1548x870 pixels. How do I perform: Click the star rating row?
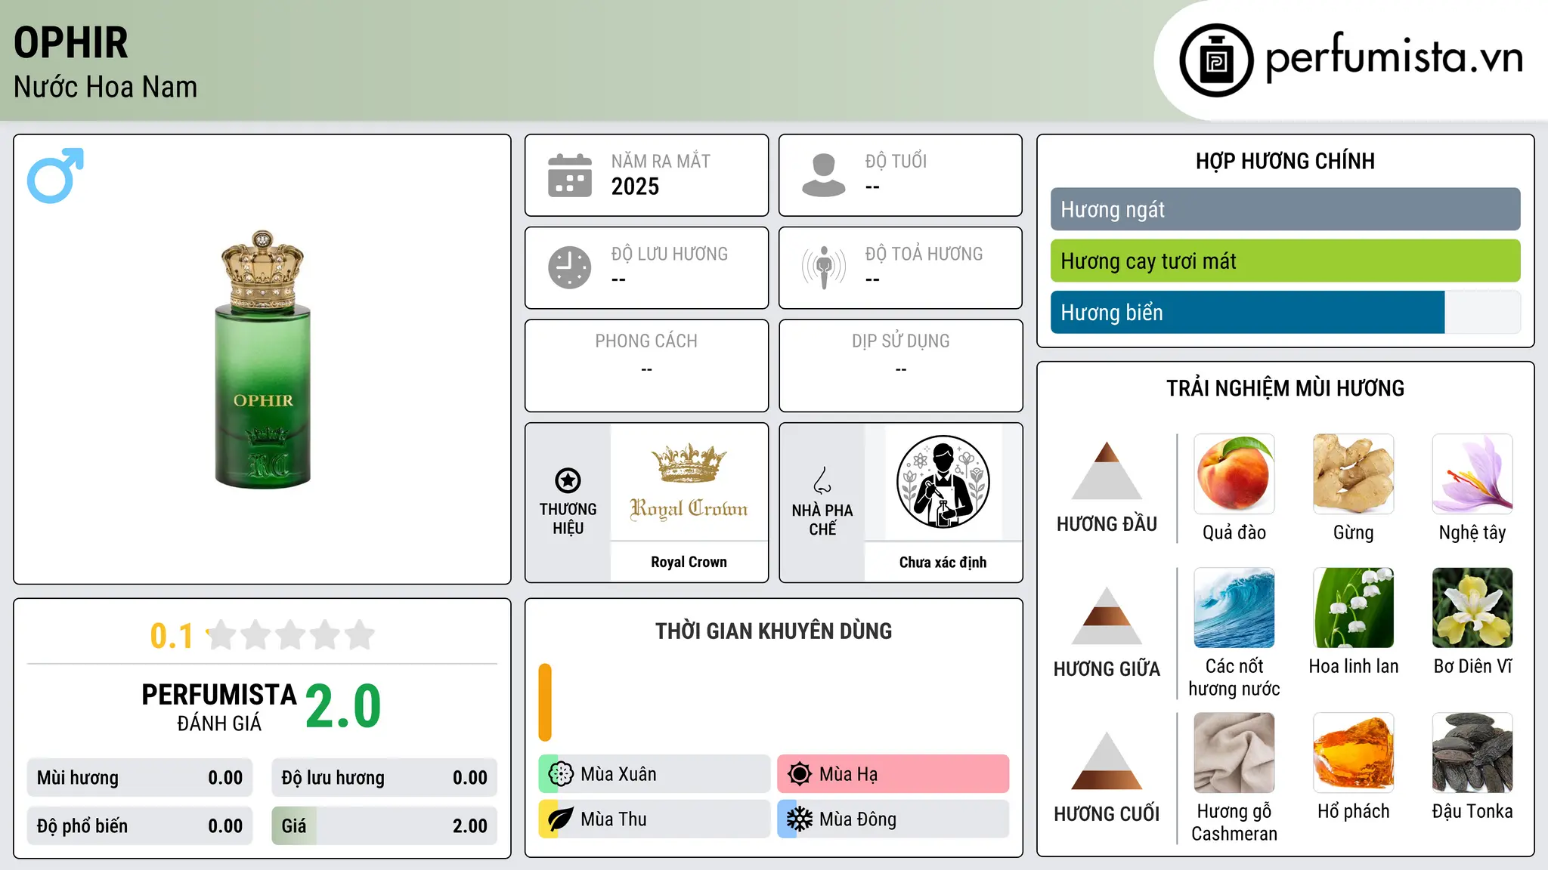click(x=291, y=635)
